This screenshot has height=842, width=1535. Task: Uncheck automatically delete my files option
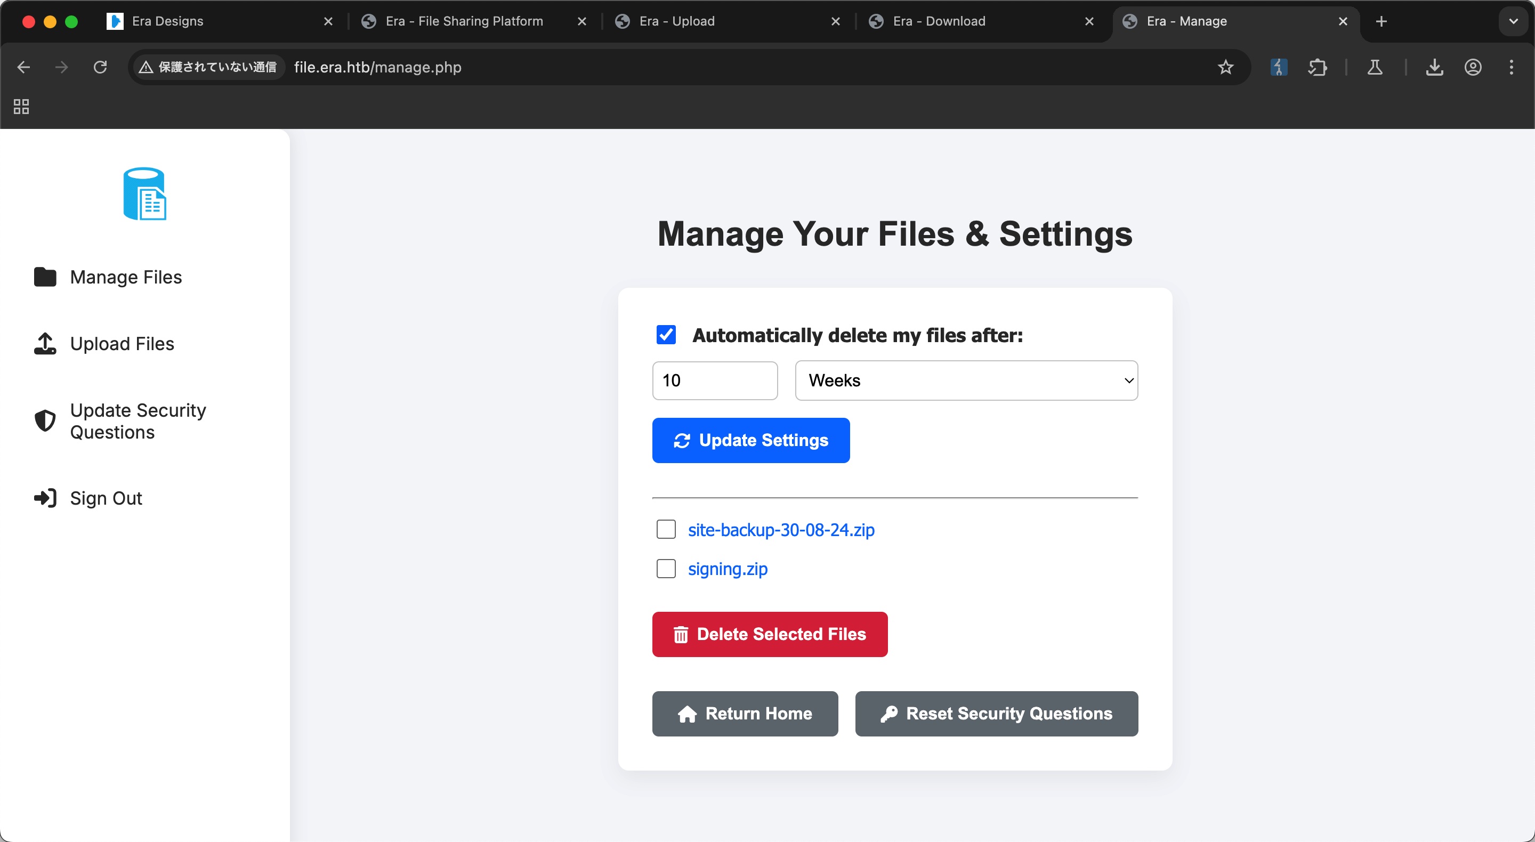click(x=666, y=335)
